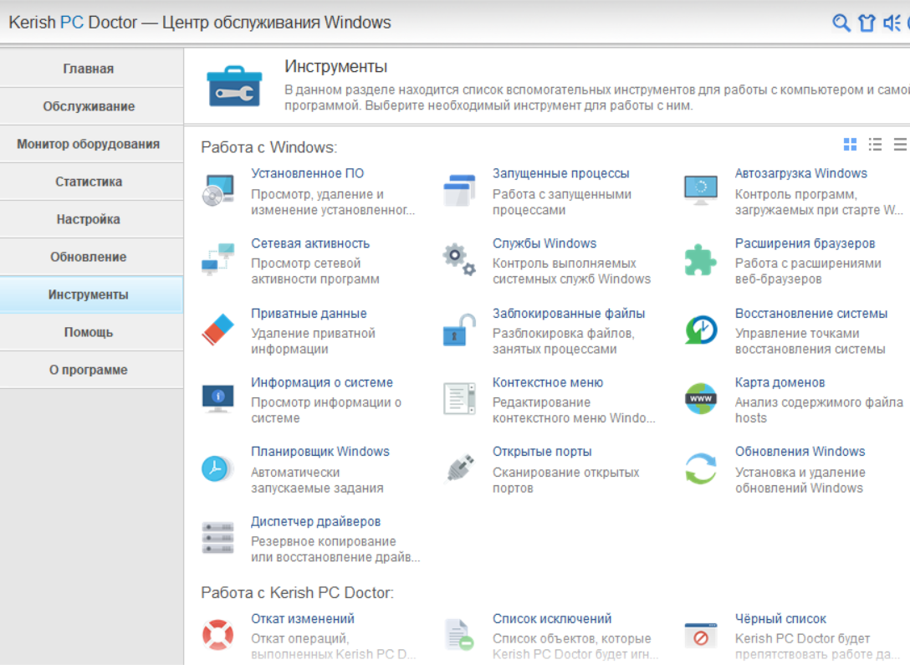
Task: Click the magnifier search icon in header
Action: click(841, 23)
